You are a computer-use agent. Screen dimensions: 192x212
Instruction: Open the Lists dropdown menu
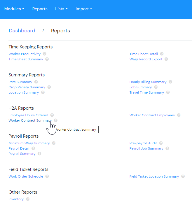click(62, 9)
